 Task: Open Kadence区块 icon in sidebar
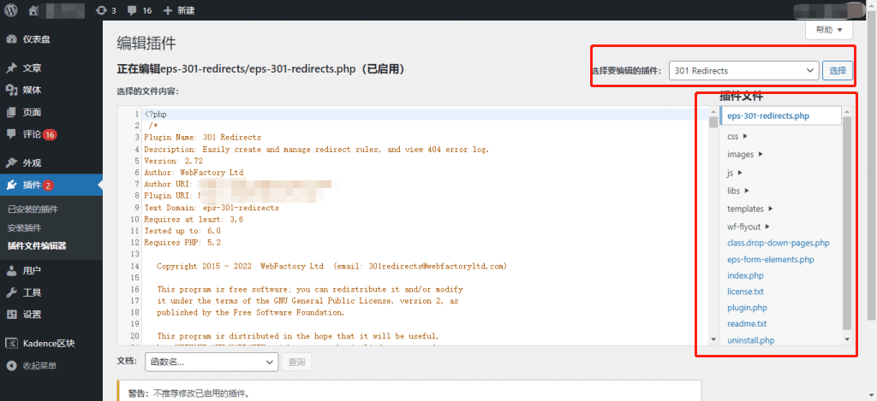pyautogui.click(x=11, y=344)
